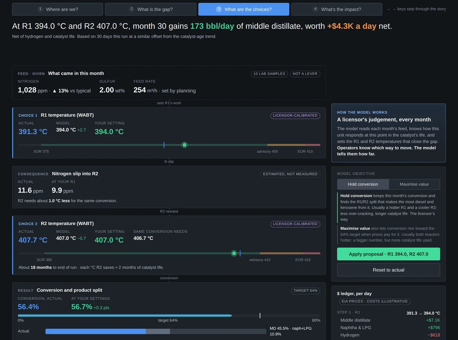Open the 'Where are we?' step tab
The width and height of the screenshot is (458, 340).
[x=58, y=9]
